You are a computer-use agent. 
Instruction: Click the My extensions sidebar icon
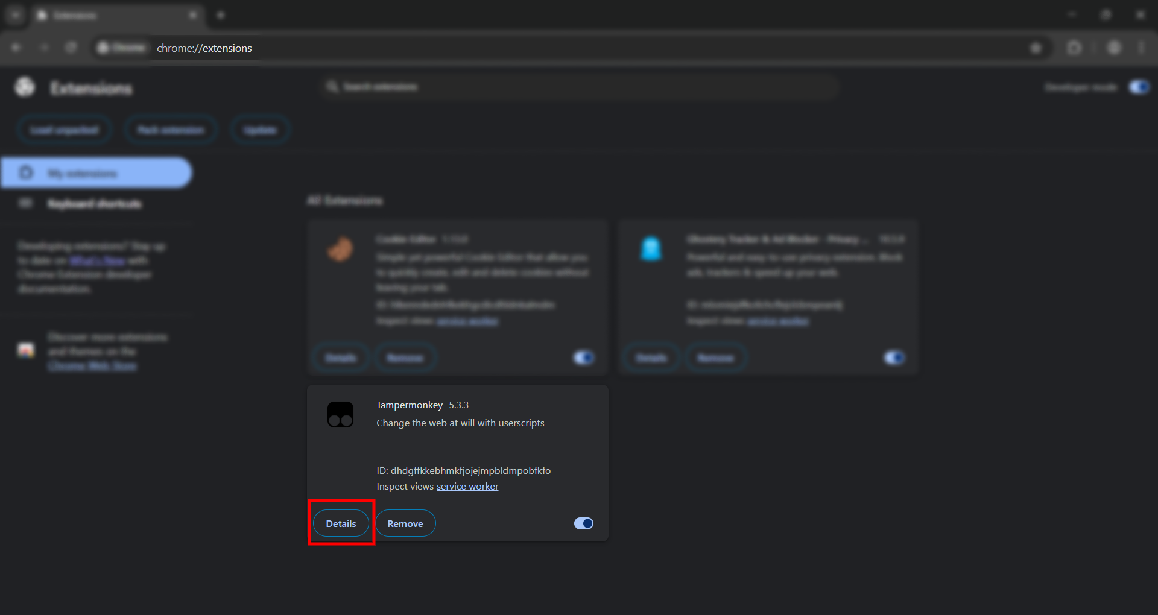point(26,173)
